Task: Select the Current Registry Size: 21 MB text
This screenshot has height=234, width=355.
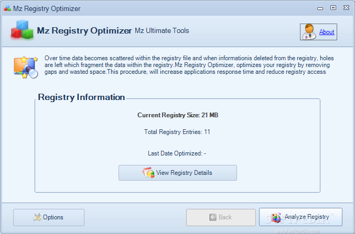Action: pos(178,115)
